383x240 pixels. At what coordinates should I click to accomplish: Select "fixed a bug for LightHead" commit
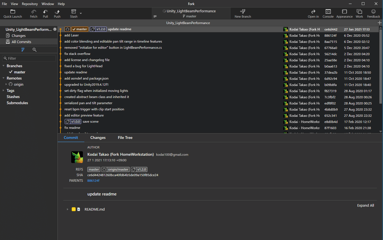83,66
